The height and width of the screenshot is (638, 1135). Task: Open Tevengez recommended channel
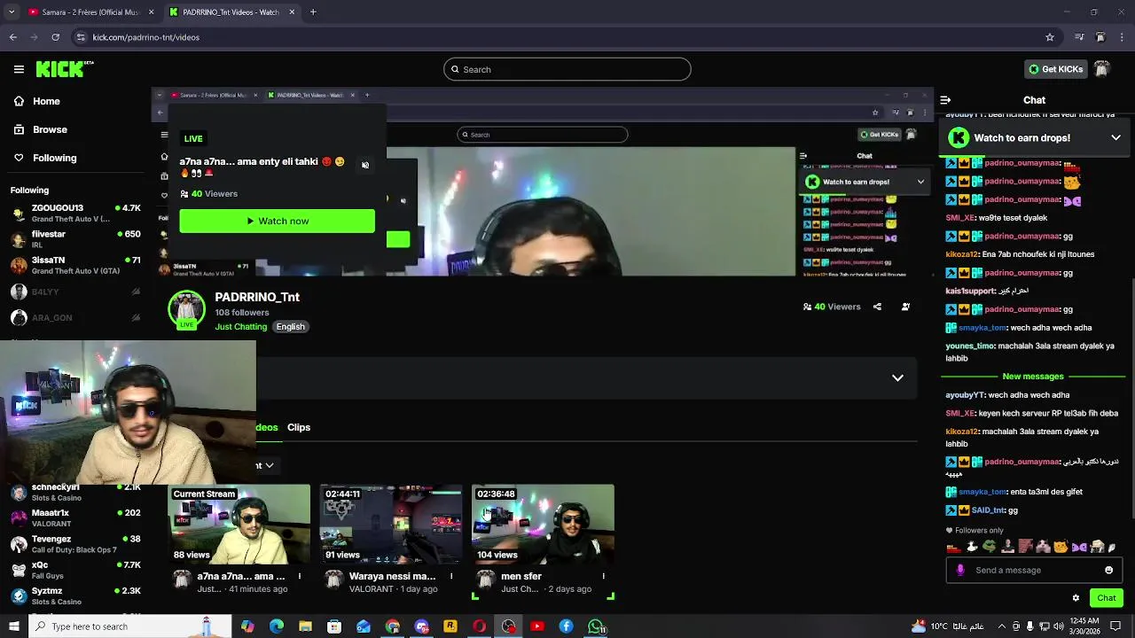pos(75,544)
